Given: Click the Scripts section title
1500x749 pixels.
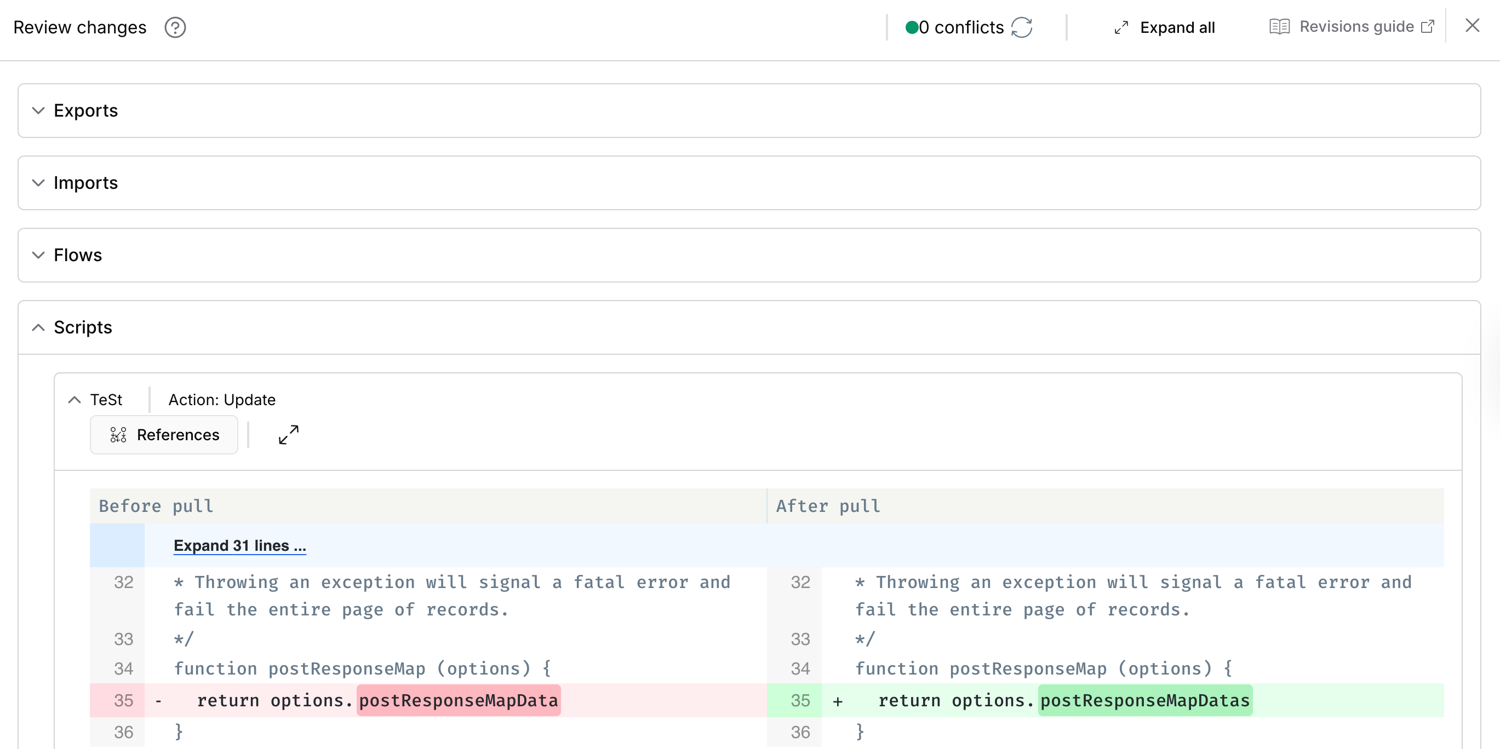Looking at the screenshot, I should coord(83,327).
